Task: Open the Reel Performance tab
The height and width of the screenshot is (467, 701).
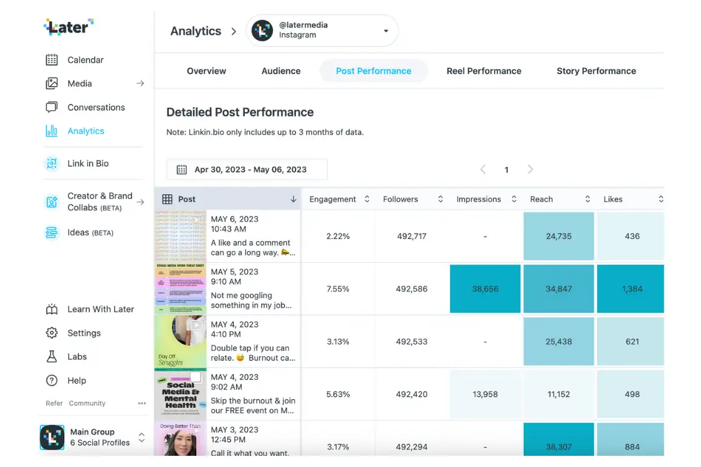Action: (x=484, y=71)
